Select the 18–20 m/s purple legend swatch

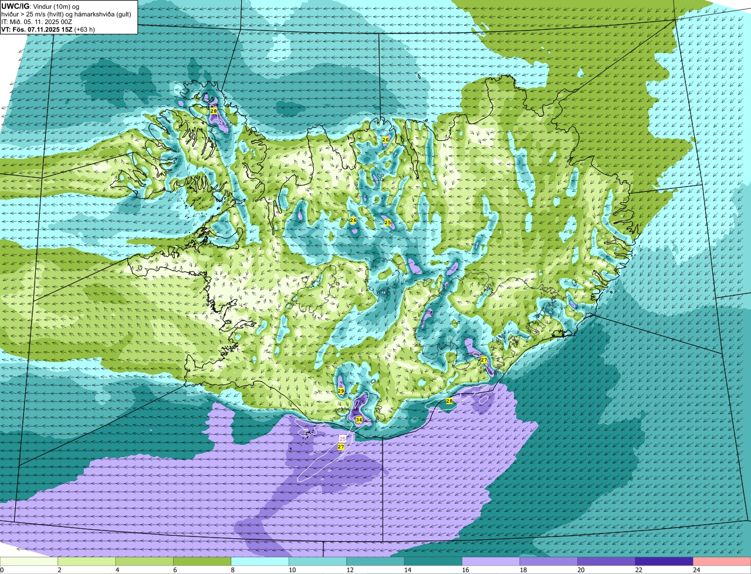[x=549, y=562]
